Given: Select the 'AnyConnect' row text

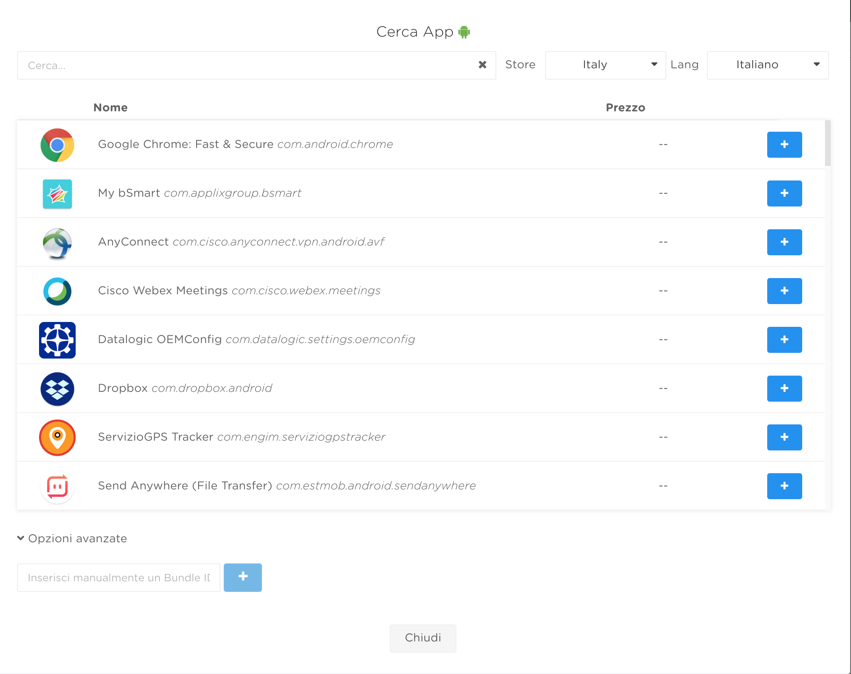Looking at the screenshot, I should tap(133, 242).
